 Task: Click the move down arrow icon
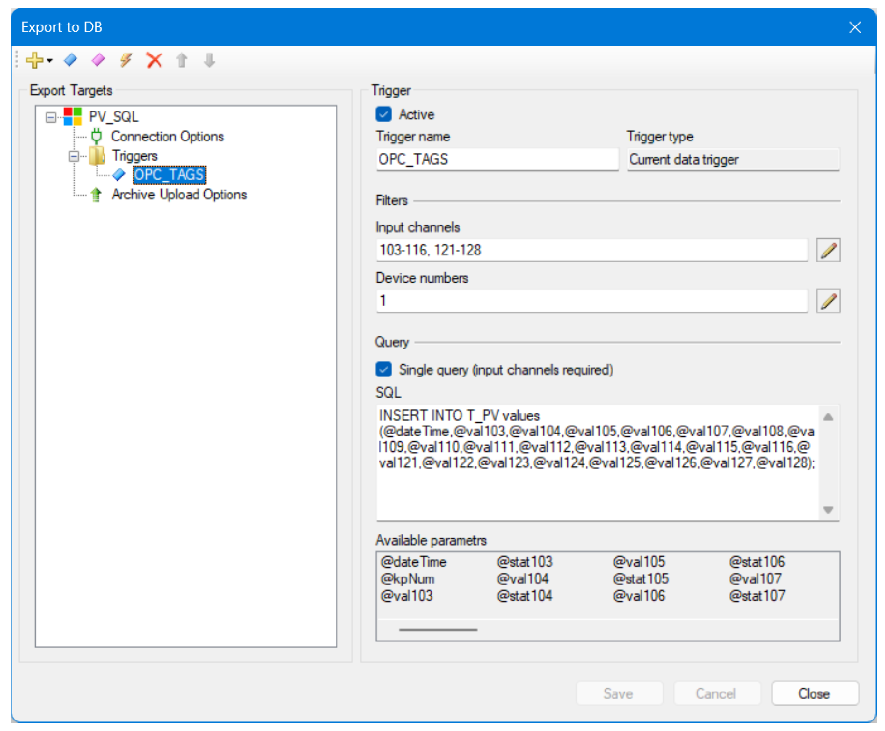click(x=209, y=60)
